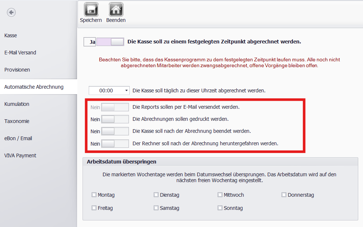Open the E-Mail Versand section
The height and width of the screenshot is (227, 363).
pos(20,53)
